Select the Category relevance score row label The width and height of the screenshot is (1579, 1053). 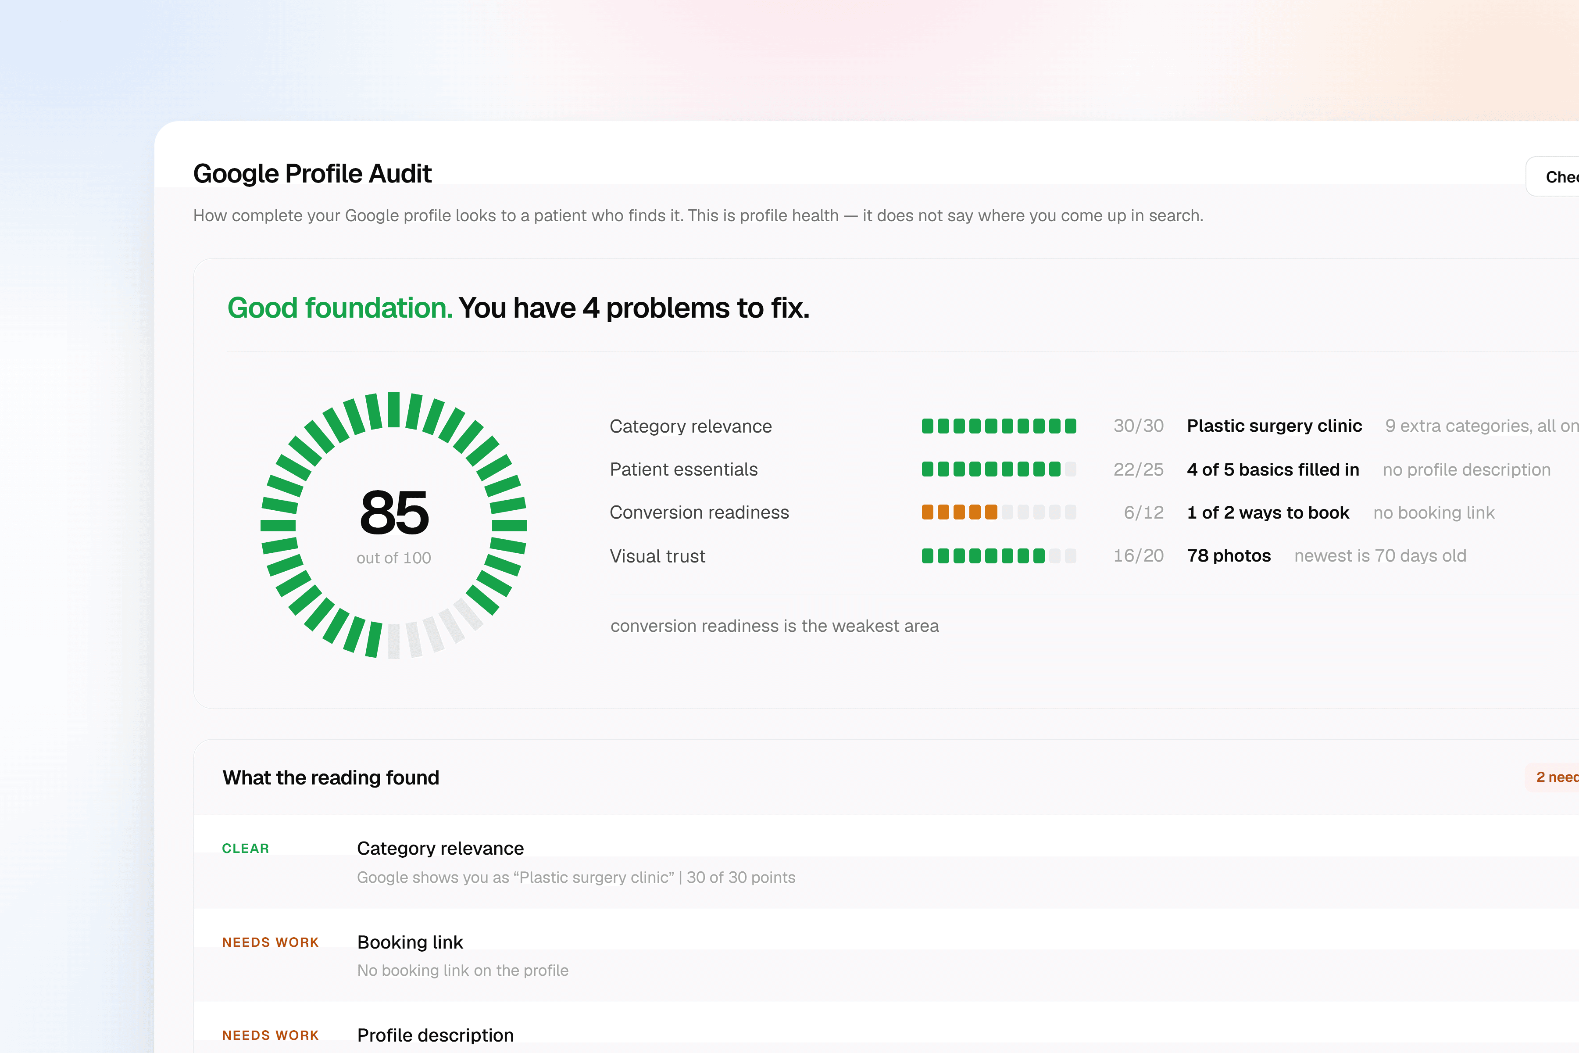(690, 426)
